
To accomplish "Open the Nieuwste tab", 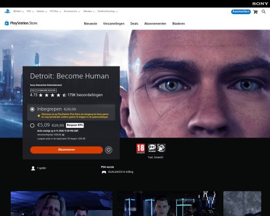I will (x=90, y=24).
